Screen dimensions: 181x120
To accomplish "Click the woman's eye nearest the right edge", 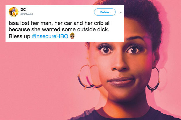I will 134,50.
